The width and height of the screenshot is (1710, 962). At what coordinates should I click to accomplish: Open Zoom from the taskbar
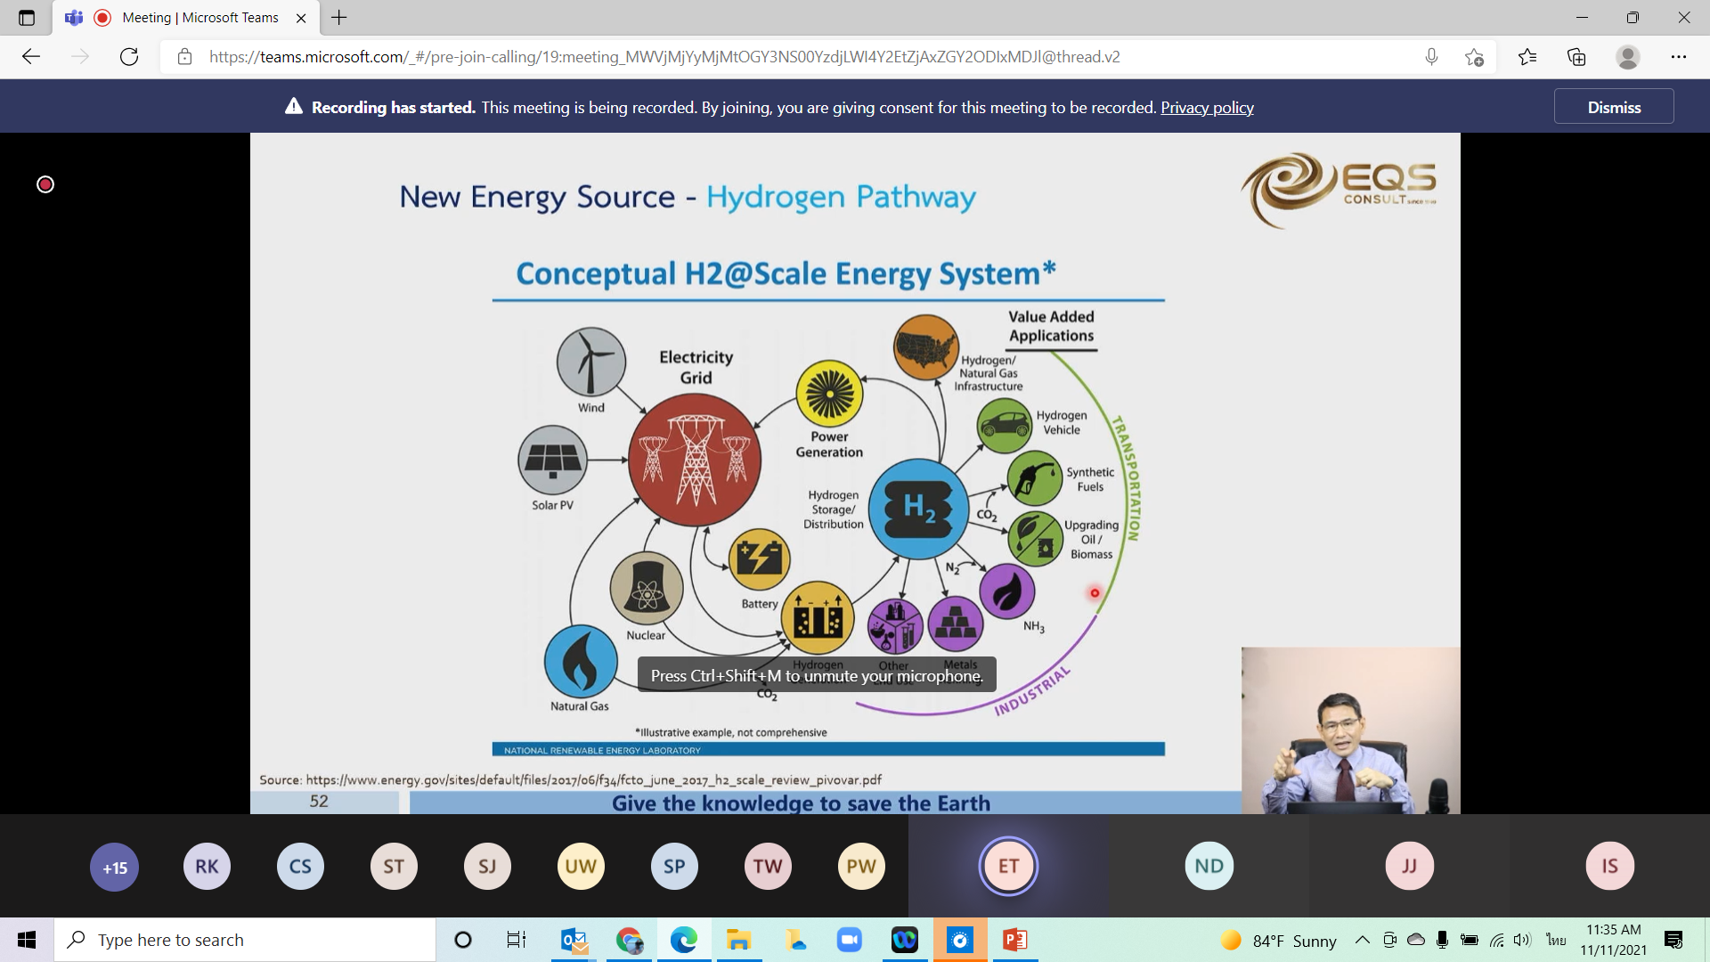pos(850,940)
